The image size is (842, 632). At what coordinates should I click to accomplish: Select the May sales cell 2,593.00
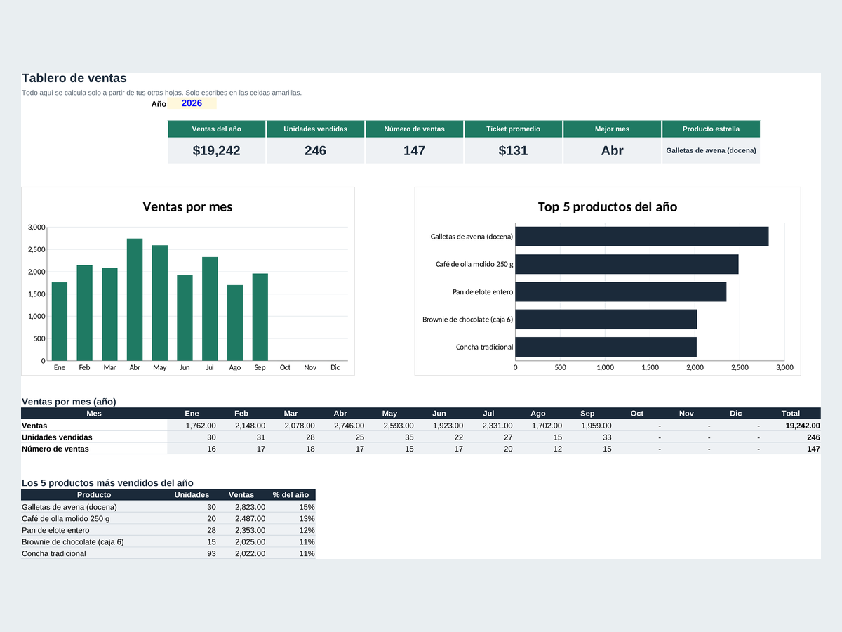390,426
